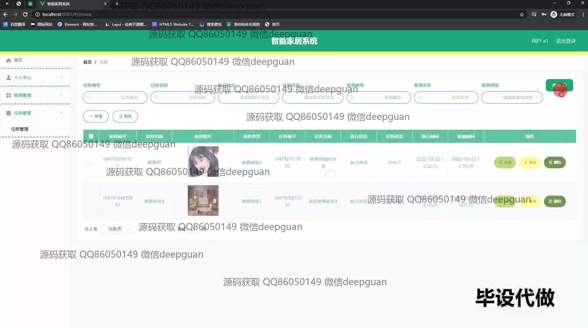
Task: Open the 家具类型 dropdown filter
Action: tap(512, 98)
